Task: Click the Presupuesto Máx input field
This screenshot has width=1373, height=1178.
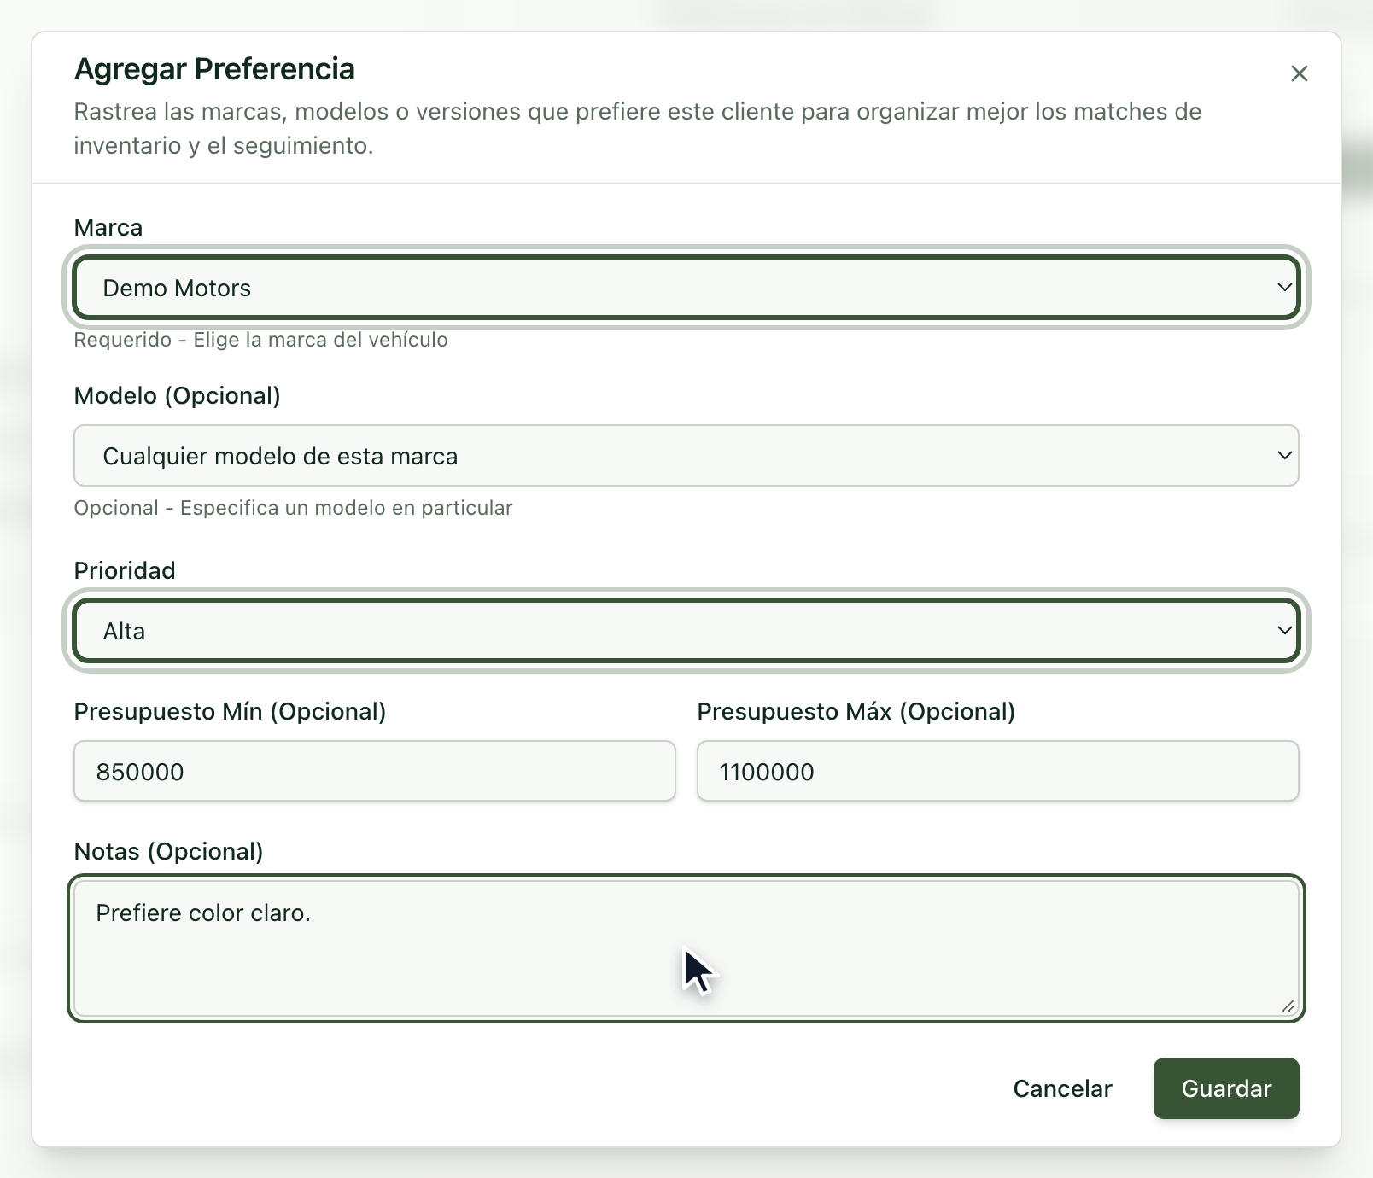Action: tap(998, 771)
